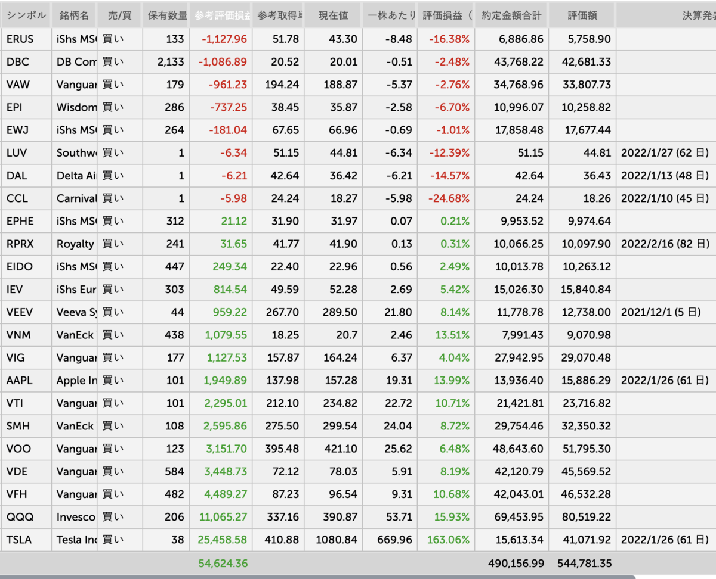This screenshot has width=716, height=579.
Task: Click the Royalty name in the RPRX row
Action: point(74,244)
